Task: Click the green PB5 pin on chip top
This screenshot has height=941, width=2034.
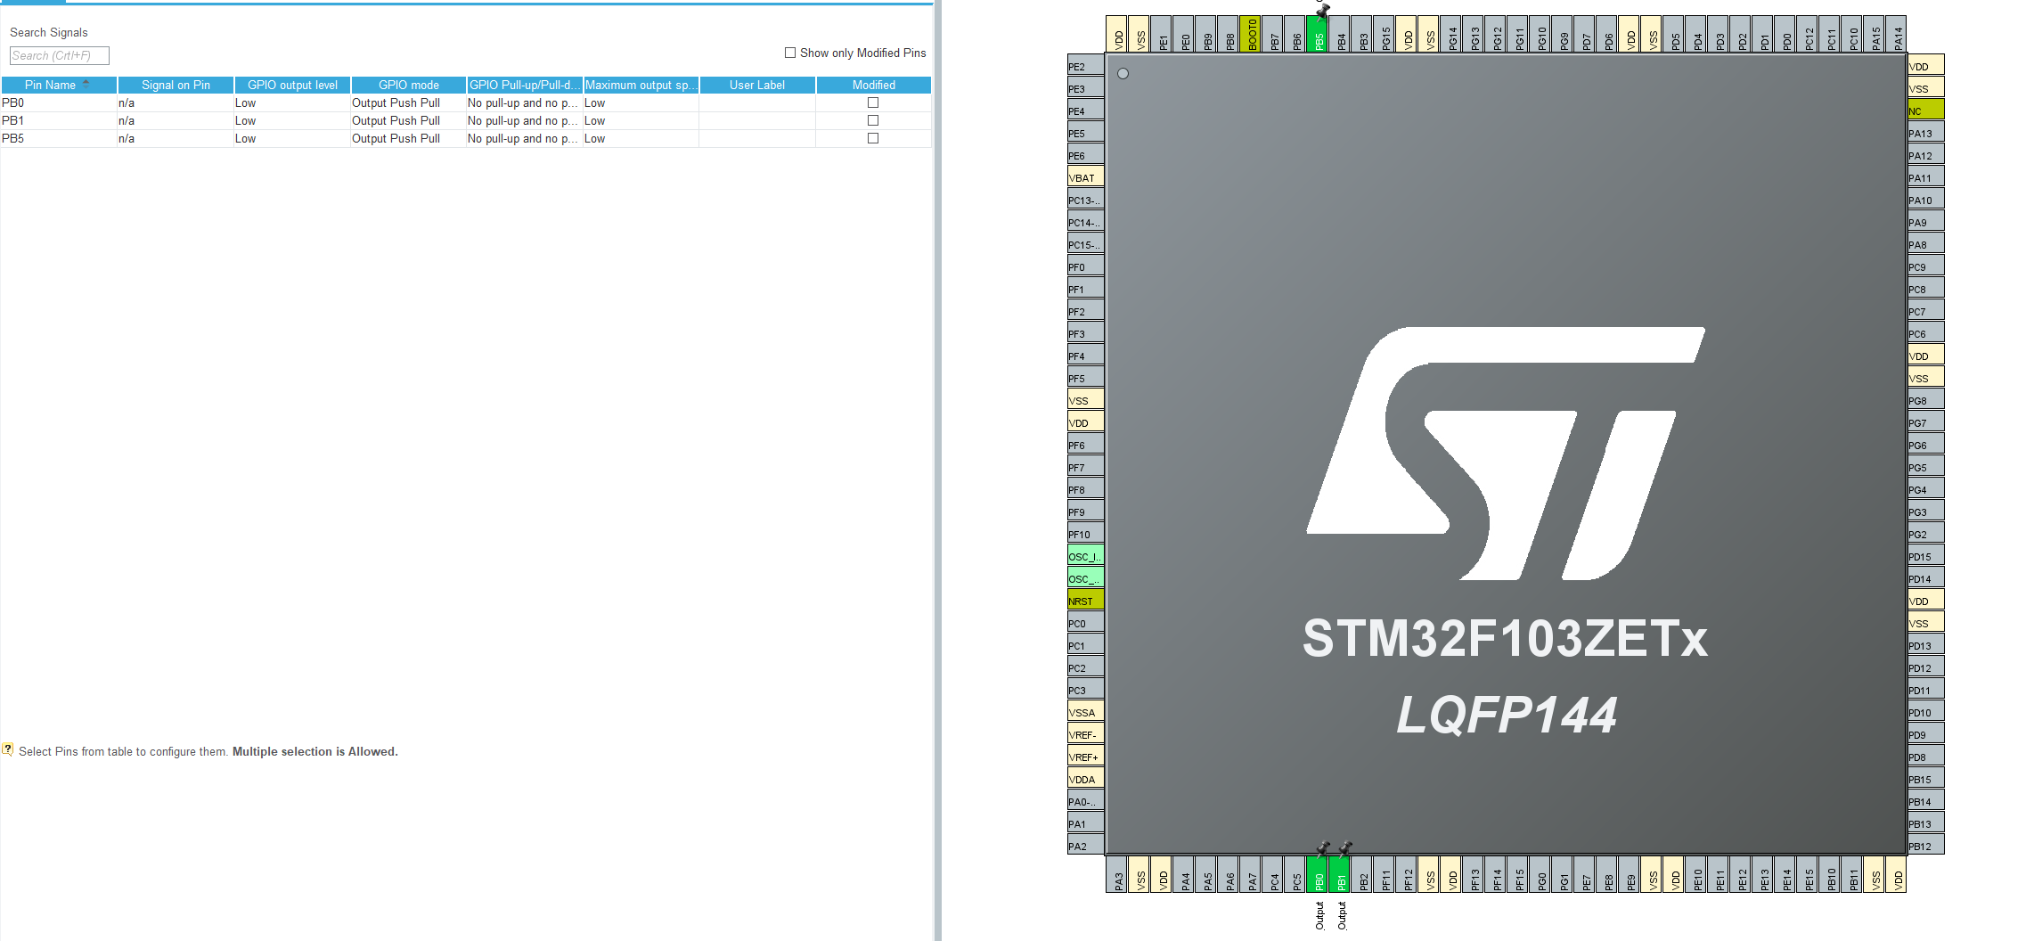Action: click(1318, 34)
